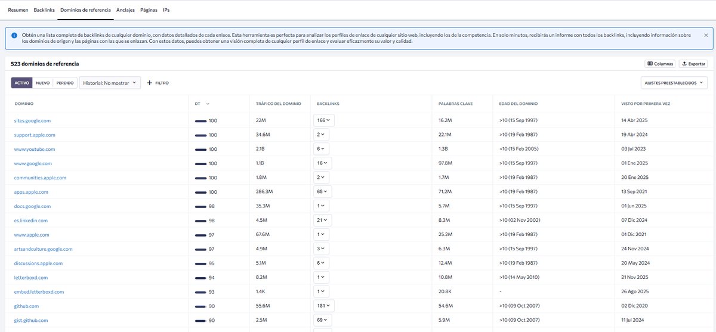Expand 6 backlinks for discussions.apple.com
716x332 pixels.
[x=322, y=263]
